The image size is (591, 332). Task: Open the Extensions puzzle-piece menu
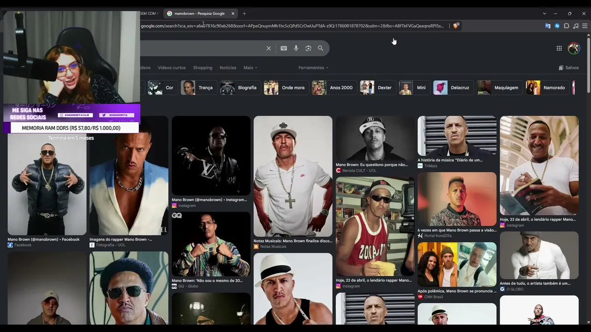567,26
